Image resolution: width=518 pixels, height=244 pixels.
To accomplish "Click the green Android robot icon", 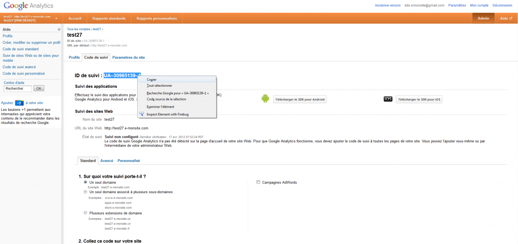I will click(265, 99).
